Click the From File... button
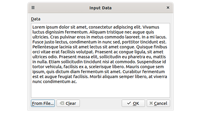Screen dimensions: 201x113 point(43,103)
